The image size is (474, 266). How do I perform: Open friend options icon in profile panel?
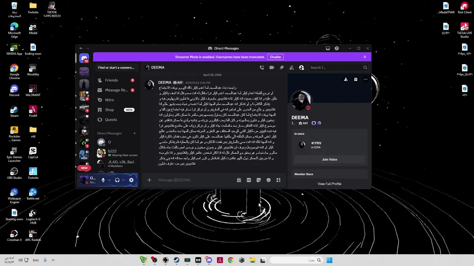point(346,79)
